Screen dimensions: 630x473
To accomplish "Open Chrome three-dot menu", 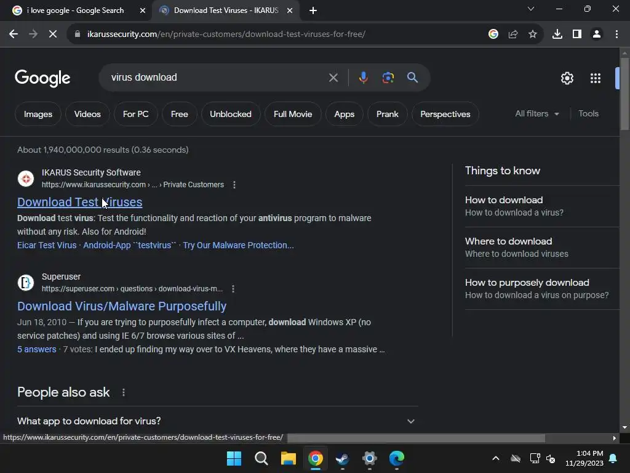I will (x=616, y=34).
